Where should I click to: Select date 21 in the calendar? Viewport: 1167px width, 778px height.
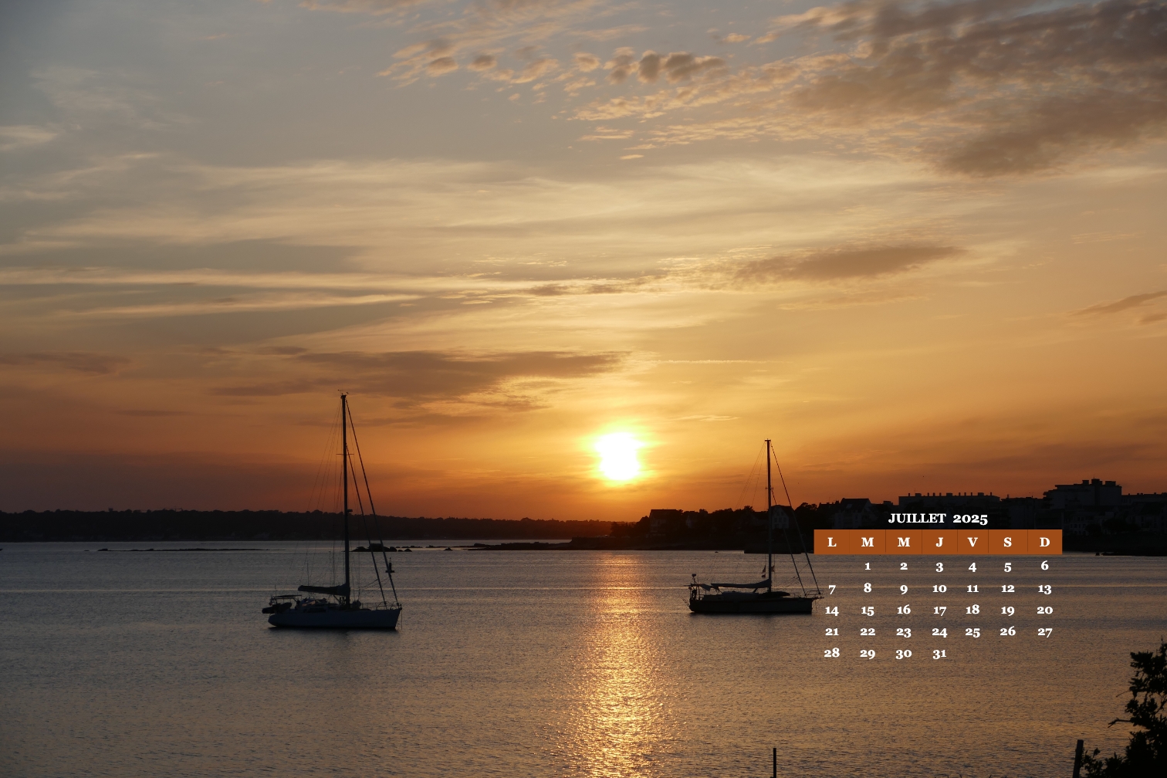coord(832,631)
